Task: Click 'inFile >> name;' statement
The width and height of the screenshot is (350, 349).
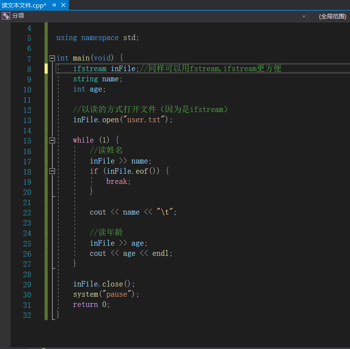Action: pyautogui.click(x=121, y=161)
